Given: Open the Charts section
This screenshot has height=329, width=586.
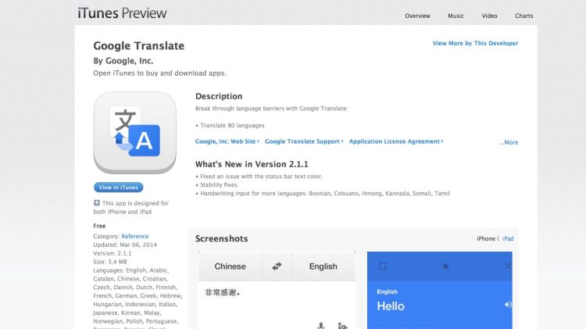Looking at the screenshot, I should click(524, 16).
